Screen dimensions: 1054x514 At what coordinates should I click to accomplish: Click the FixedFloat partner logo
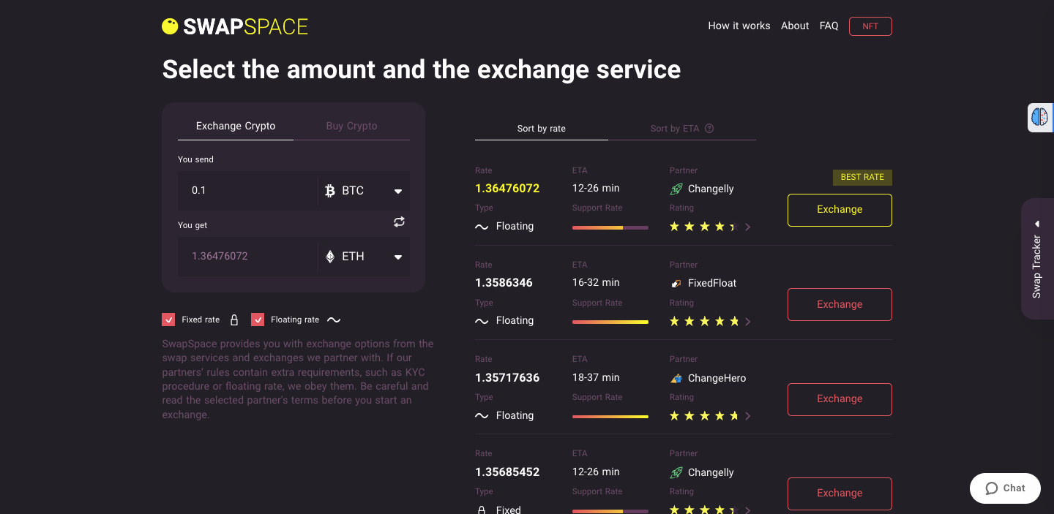pyautogui.click(x=676, y=283)
